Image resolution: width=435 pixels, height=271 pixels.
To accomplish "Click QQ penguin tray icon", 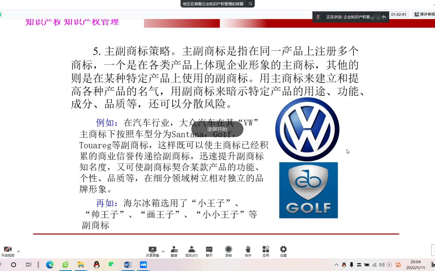I will pyautogui.click(x=344, y=265).
